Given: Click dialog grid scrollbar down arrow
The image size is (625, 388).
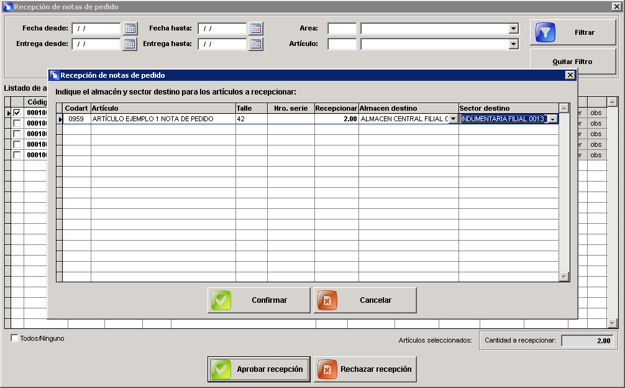Looking at the screenshot, I should click(x=563, y=276).
